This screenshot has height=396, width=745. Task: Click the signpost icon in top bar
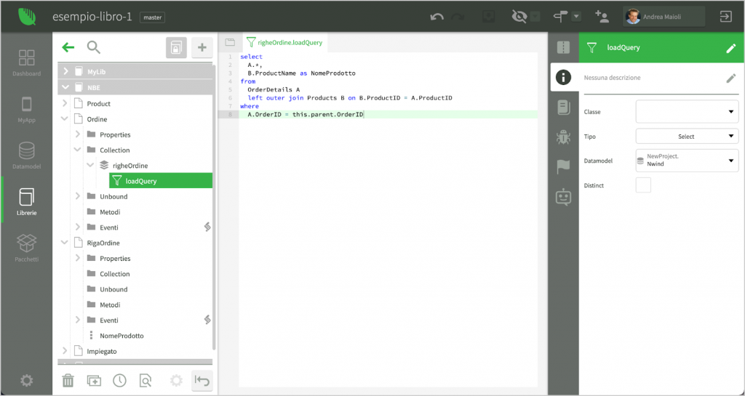(x=561, y=17)
